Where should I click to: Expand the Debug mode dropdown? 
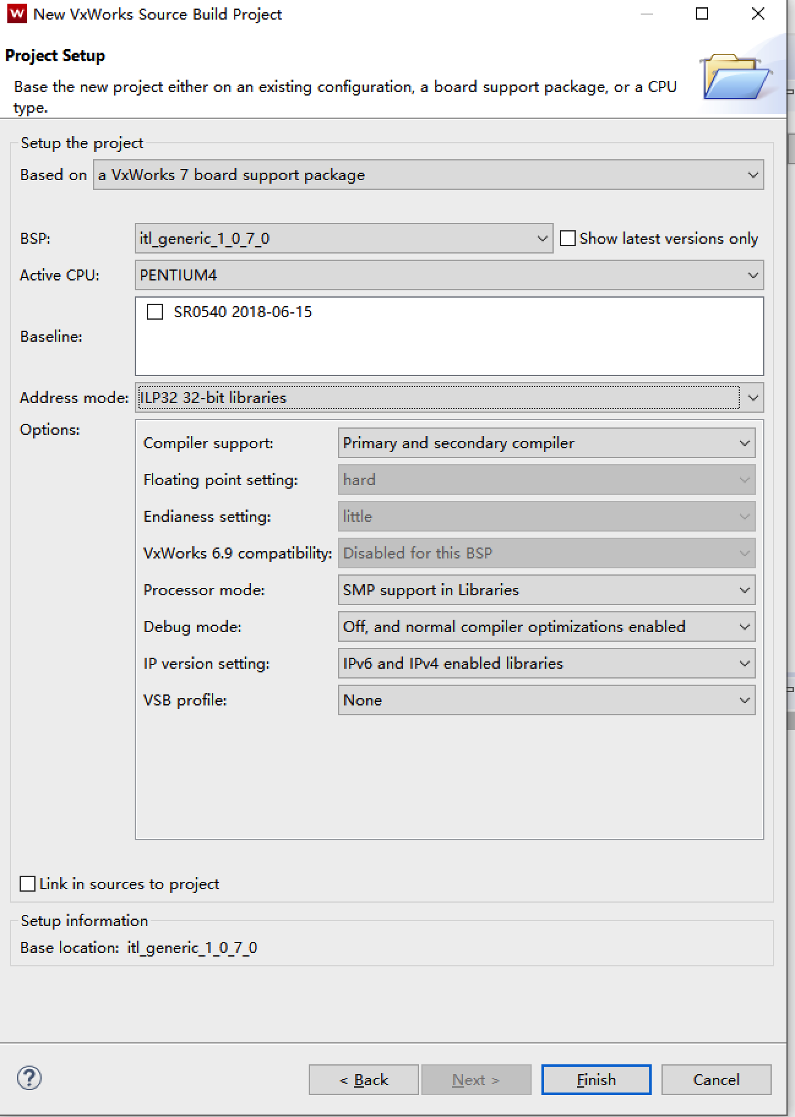tap(546, 626)
